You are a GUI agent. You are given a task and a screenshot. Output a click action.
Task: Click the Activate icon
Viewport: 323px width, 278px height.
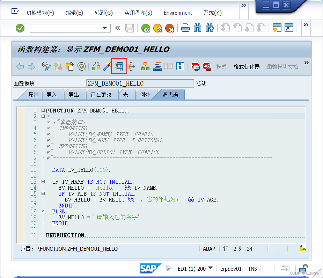(x=96, y=66)
